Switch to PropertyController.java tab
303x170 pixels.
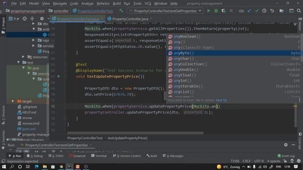click(130, 19)
